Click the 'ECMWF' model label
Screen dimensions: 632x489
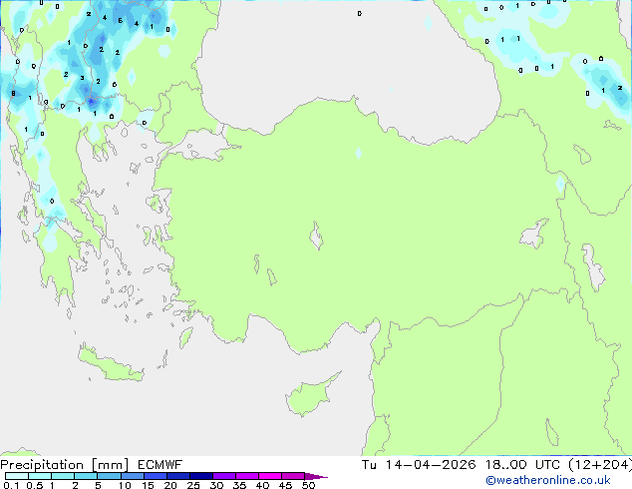(159, 465)
